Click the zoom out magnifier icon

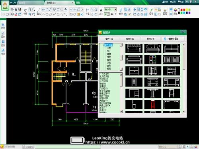pyautogui.click(x=33, y=9)
